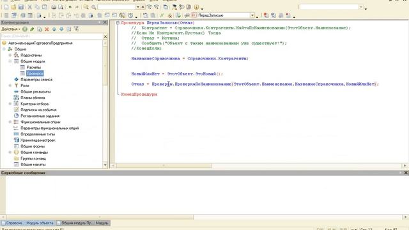This screenshot has height=230, width=409.
Task: Open a file with the folder icon
Action: coord(14,7)
